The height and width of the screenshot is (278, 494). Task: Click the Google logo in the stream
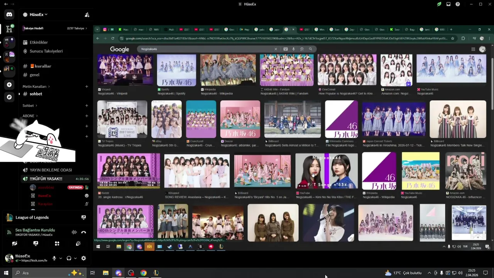click(x=120, y=49)
